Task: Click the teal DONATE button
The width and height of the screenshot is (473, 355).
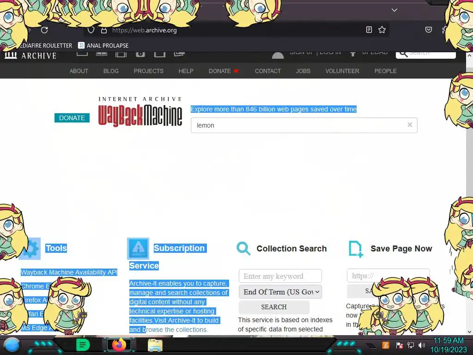Action: pos(72,118)
